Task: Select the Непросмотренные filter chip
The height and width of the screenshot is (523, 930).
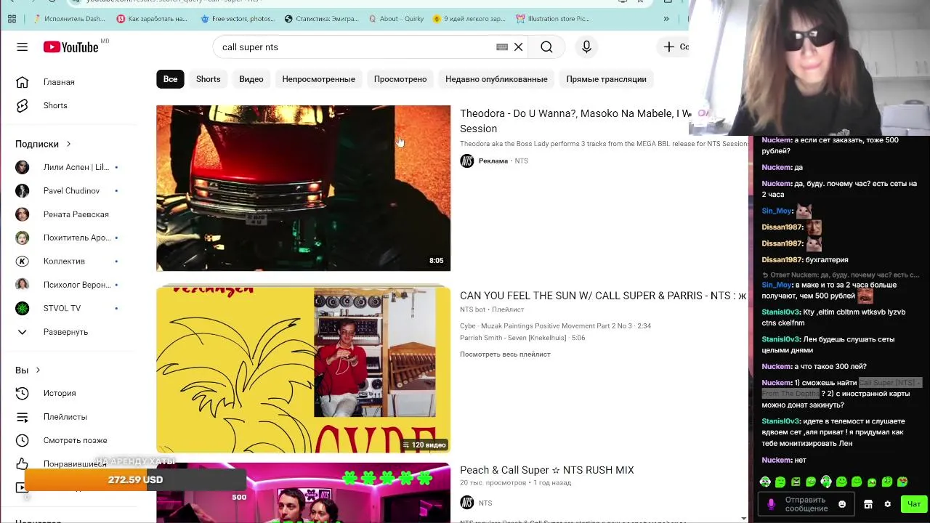Action: tap(318, 79)
